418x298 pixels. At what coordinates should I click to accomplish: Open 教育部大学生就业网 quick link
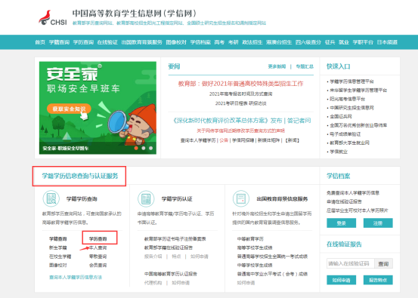[349, 143]
